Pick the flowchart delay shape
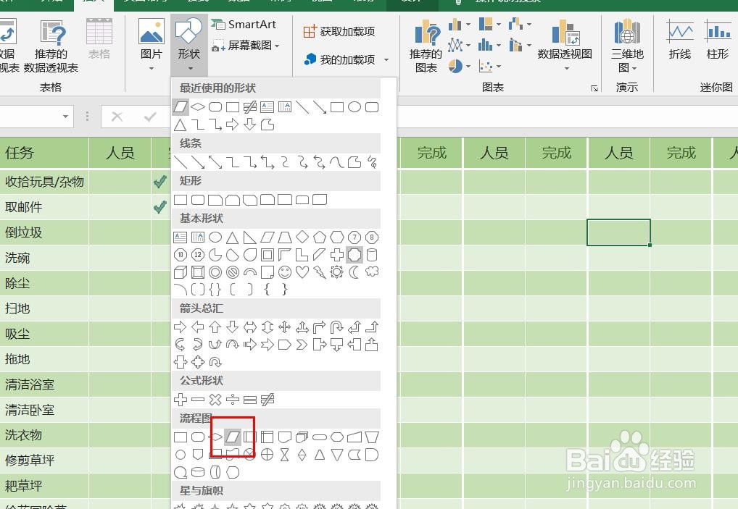The width and height of the screenshot is (738, 509). 372,455
